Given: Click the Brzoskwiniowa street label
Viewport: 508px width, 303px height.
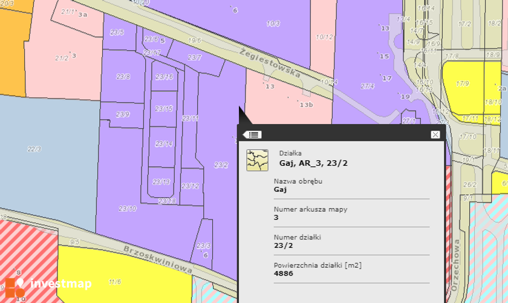Looking at the screenshot, I should pyautogui.click(x=158, y=259).
